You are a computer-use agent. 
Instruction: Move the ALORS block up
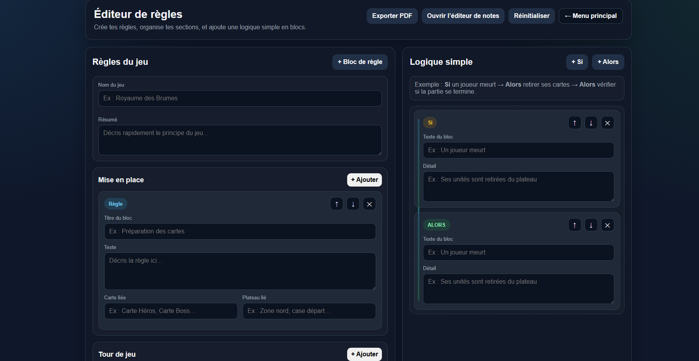(x=575, y=225)
